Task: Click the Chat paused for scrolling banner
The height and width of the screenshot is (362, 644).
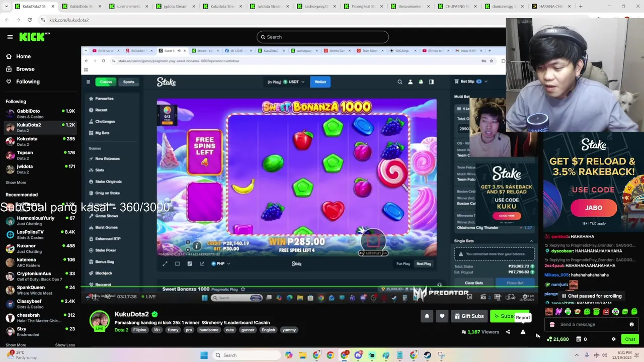Action: click(x=592, y=296)
